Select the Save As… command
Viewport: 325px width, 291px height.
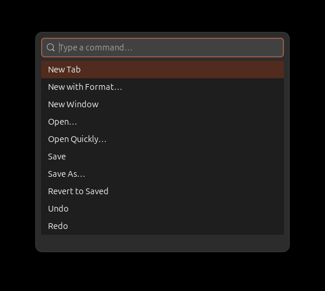[162, 174]
